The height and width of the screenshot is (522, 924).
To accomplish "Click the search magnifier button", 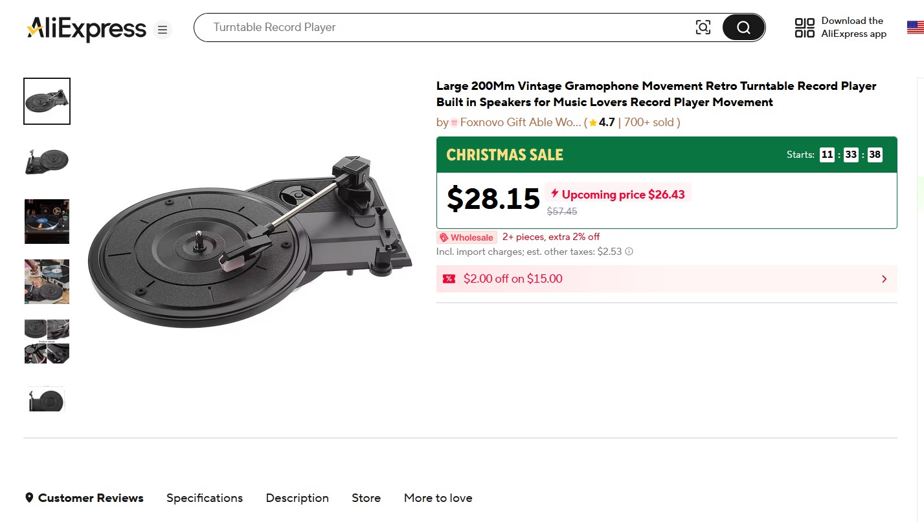I will [743, 28].
